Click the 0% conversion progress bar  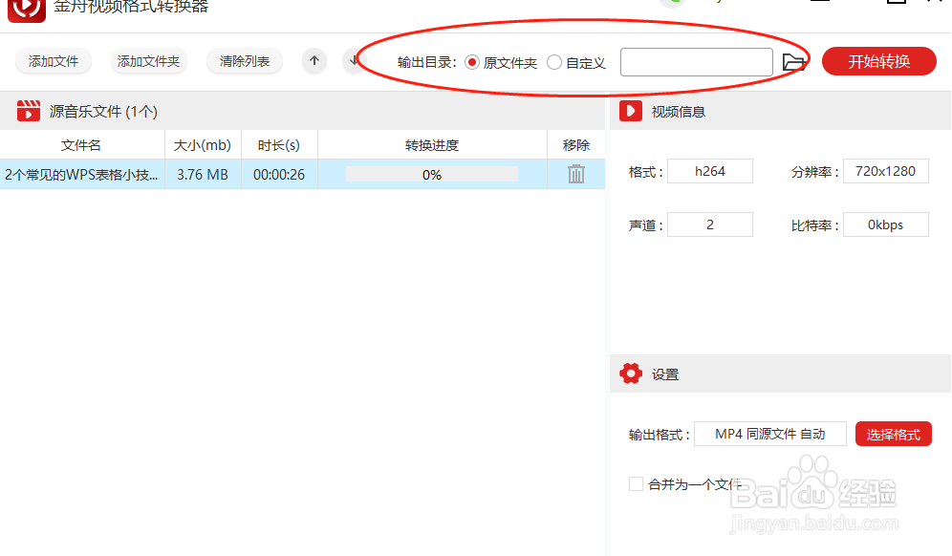pos(431,175)
